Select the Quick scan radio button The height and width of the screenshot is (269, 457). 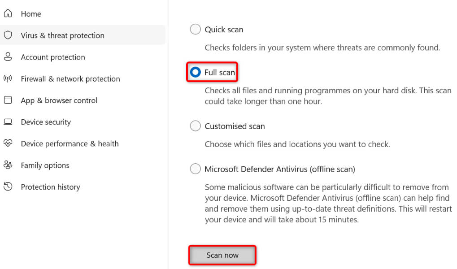click(195, 30)
